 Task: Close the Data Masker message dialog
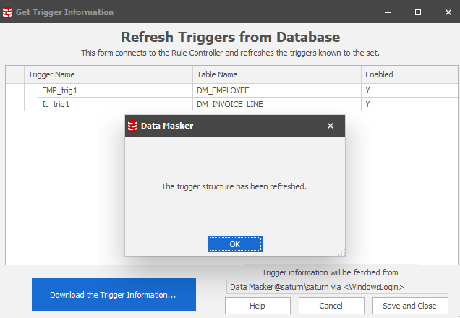pos(331,126)
